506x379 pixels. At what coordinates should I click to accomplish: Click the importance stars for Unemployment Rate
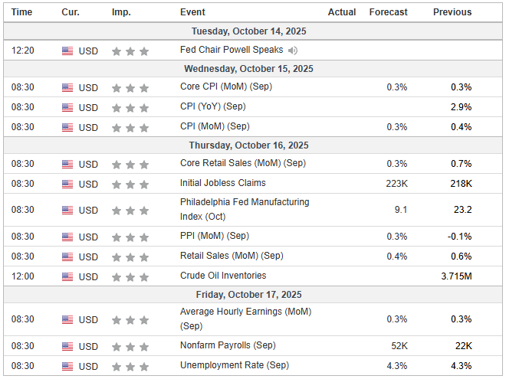click(x=130, y=366)
